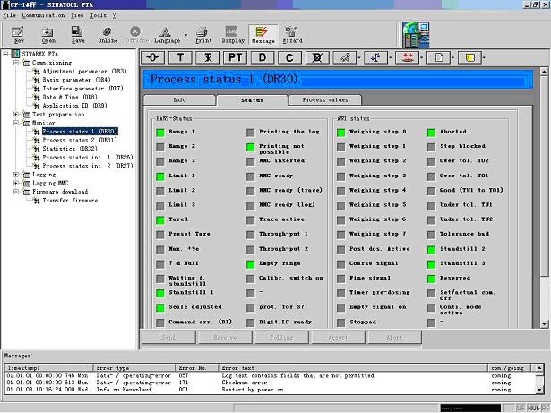The image size is (551, 413).
Task: Click the crossed-out D command button
Action: click(317, 57)
